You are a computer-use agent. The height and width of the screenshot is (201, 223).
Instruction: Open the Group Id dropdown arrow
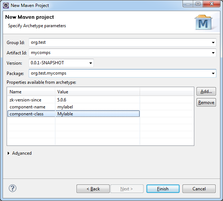pos(213,43)
